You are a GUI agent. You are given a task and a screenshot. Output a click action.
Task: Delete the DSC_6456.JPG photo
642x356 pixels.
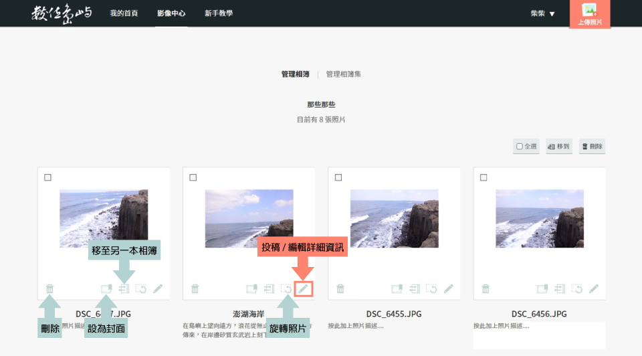486,288
